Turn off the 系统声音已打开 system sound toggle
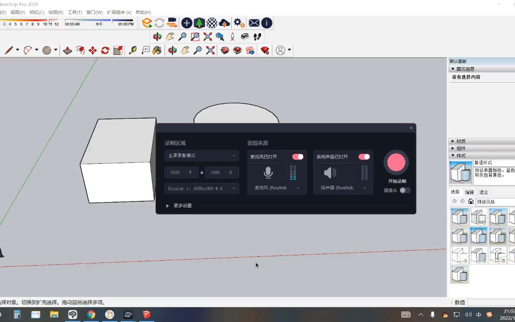Screen dimensions: 515x322 [363, 157]
